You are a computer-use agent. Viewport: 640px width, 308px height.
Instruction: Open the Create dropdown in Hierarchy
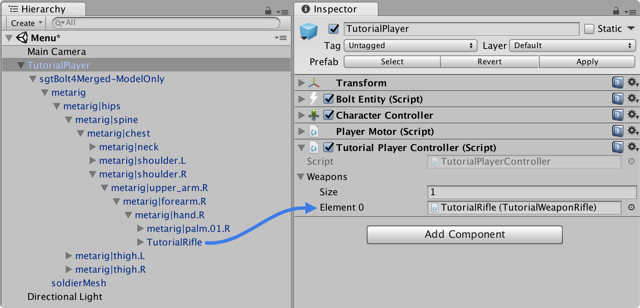click(x=26, y=23)
